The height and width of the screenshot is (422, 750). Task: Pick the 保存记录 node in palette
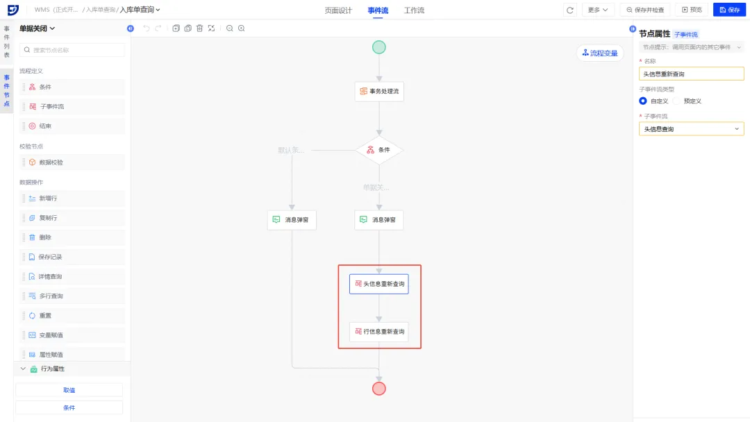click(72, 257)
